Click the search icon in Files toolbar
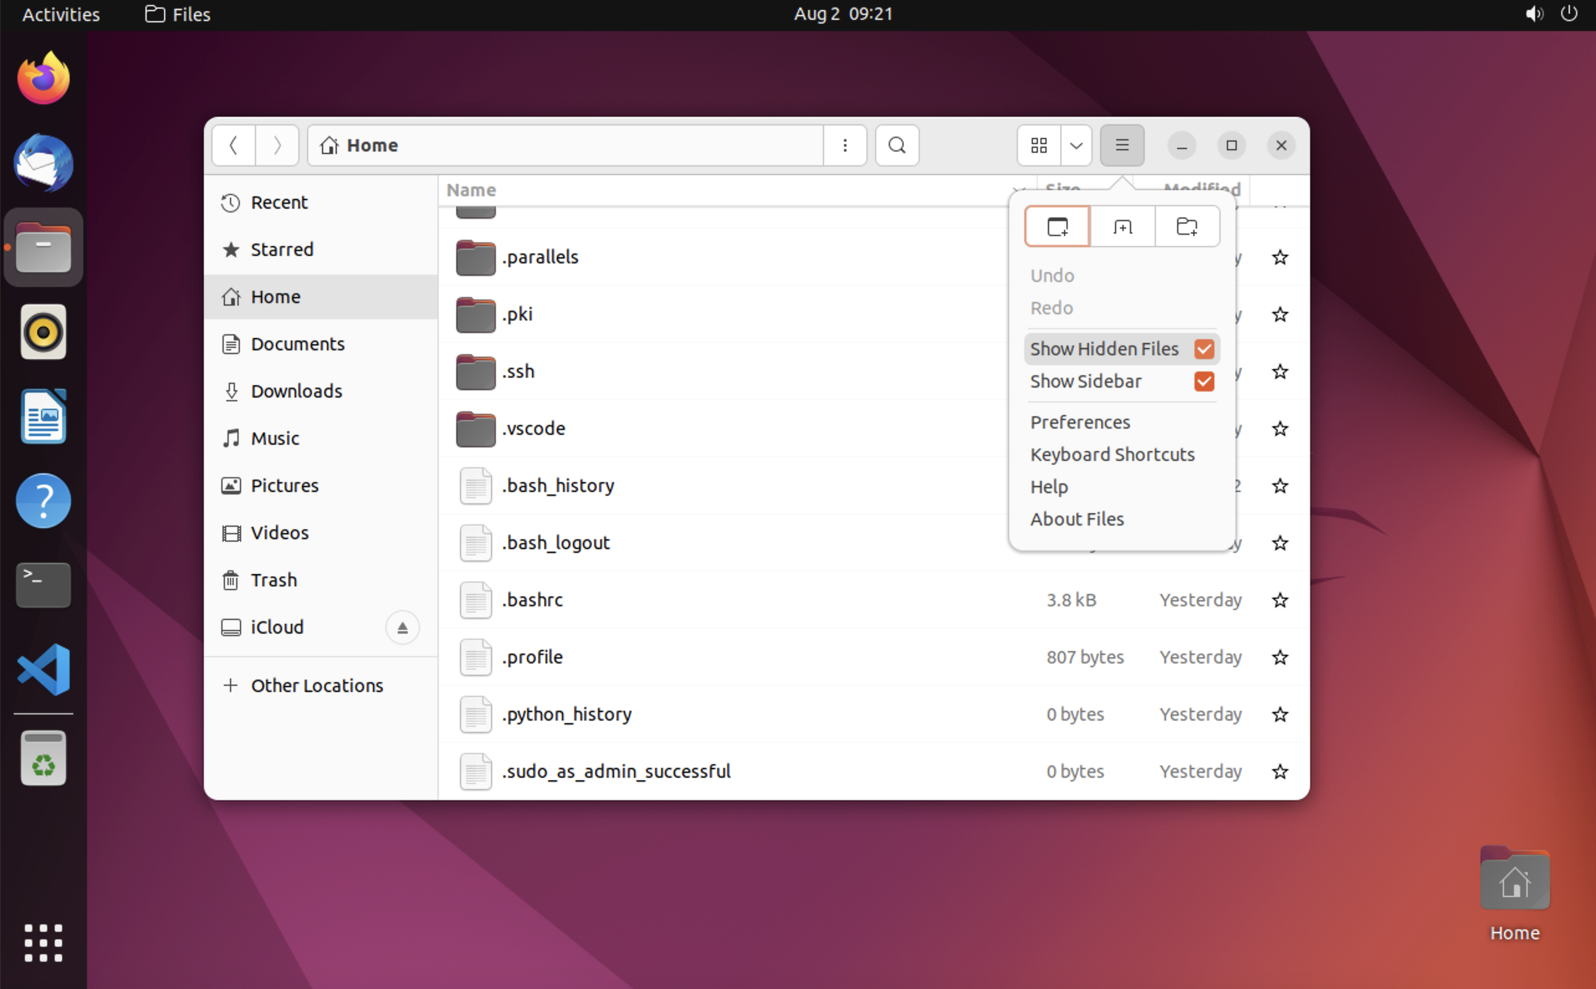1596x989 pixels. click(897, 146)
